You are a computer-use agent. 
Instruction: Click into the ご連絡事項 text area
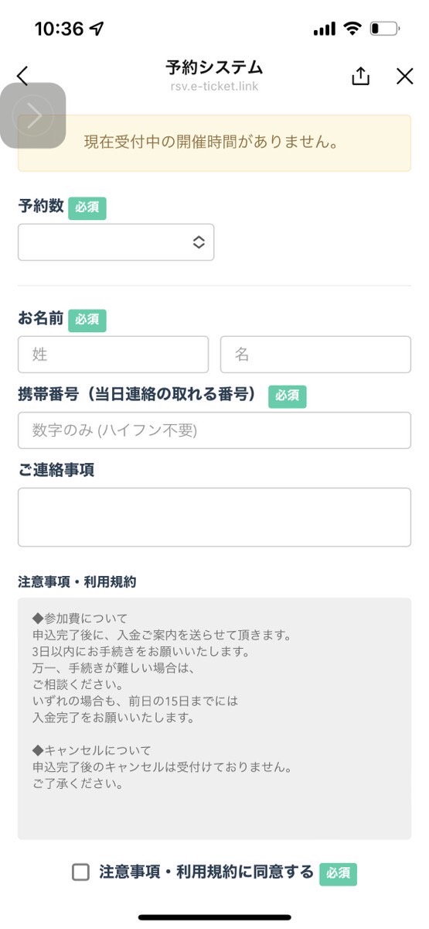pyautogui.click(x=214, y=517)
